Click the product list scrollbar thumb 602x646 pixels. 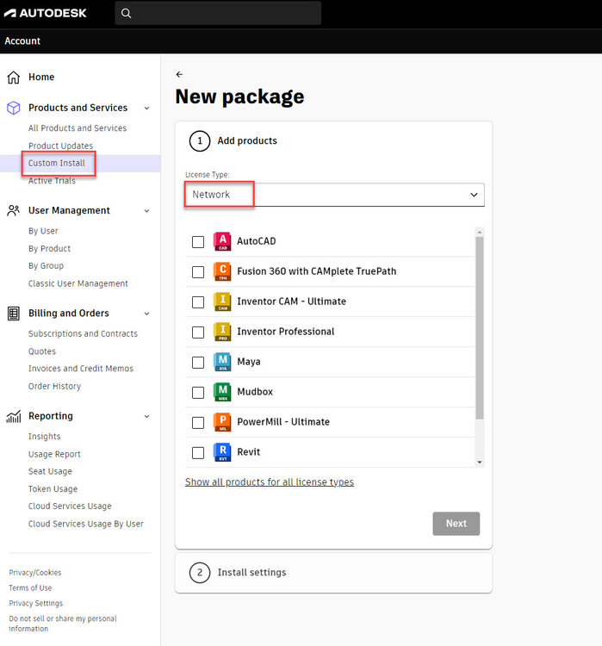(479, 328)
